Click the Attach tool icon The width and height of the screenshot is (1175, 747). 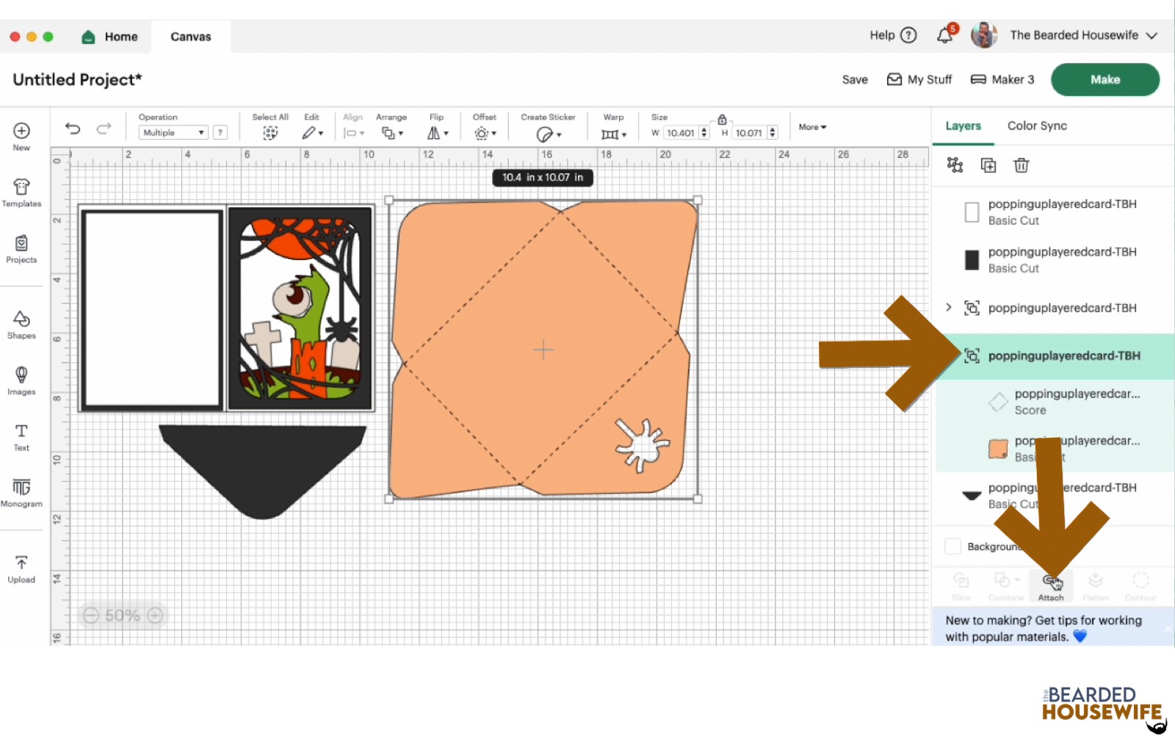[x=1051, y=582]
